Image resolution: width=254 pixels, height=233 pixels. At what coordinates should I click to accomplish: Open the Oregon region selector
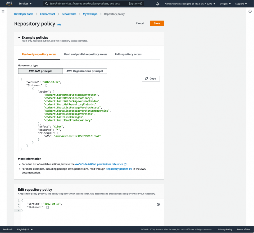[x=225, y=4]
